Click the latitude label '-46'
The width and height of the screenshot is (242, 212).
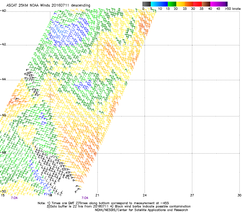coord(3,115)
